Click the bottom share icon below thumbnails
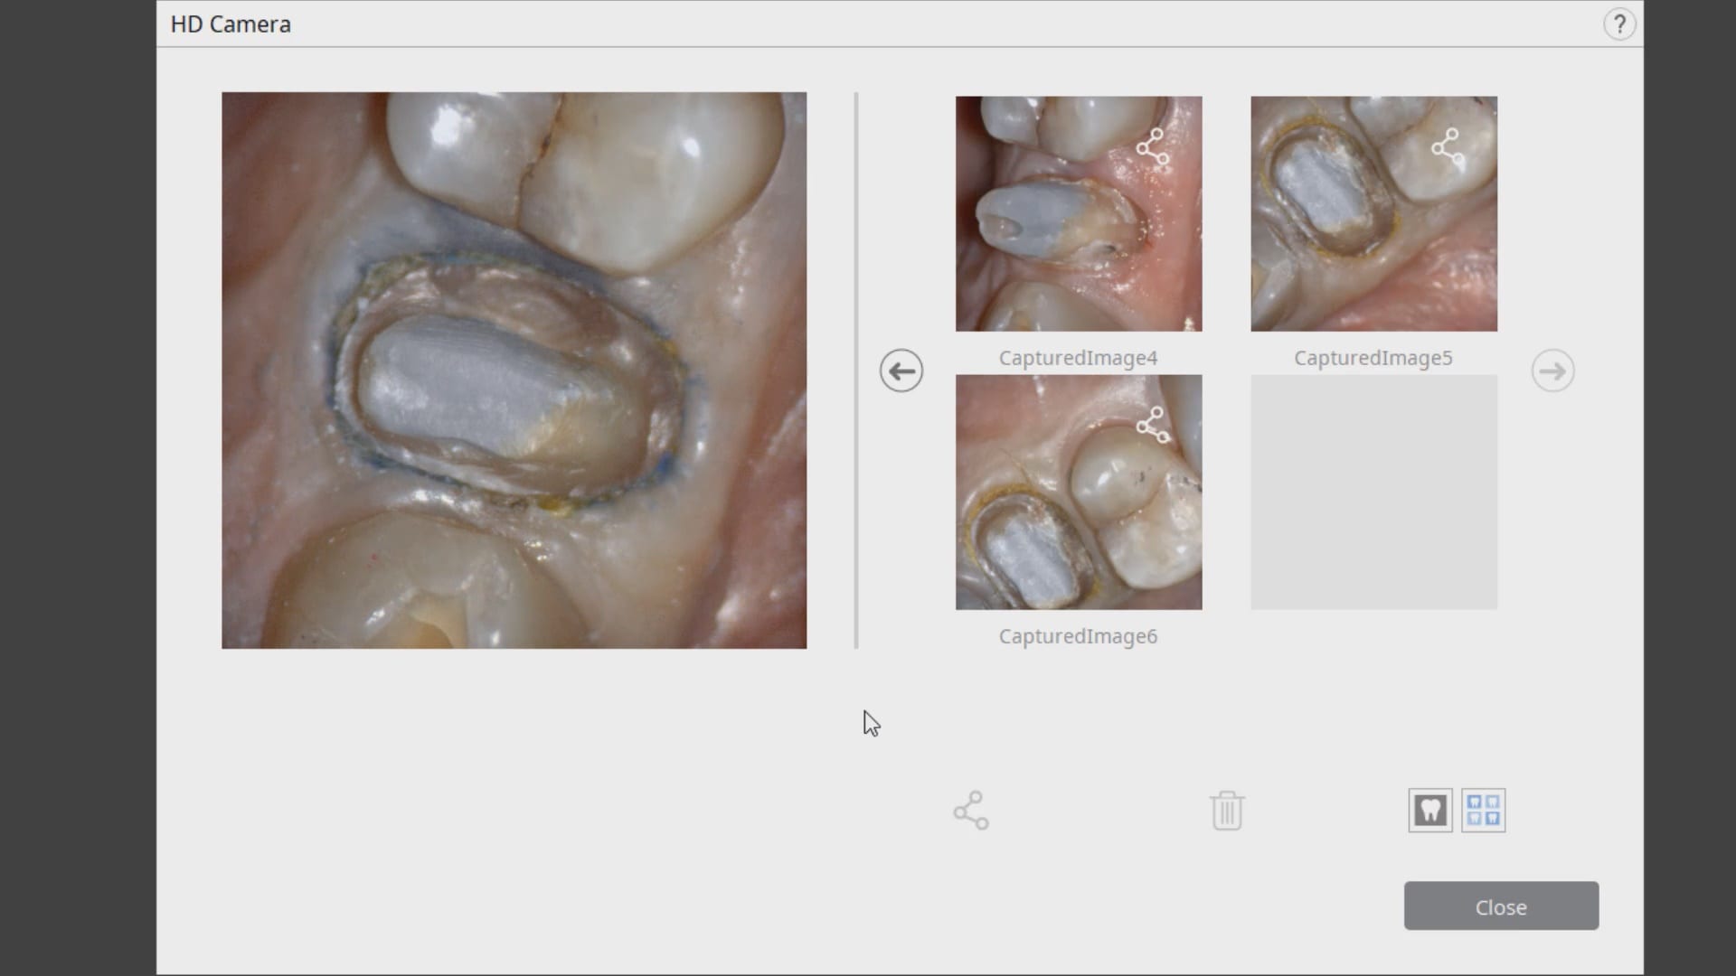This screenshot has width=1736, height=976. (971, 811)
